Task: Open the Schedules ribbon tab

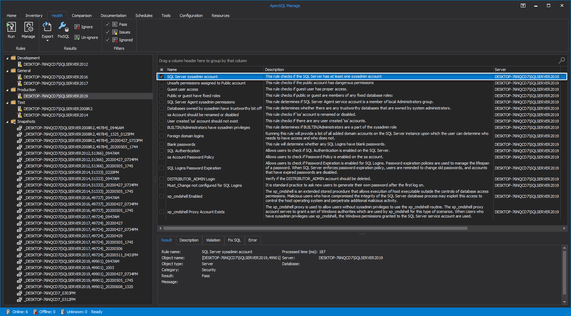Action: coord(144,16)
